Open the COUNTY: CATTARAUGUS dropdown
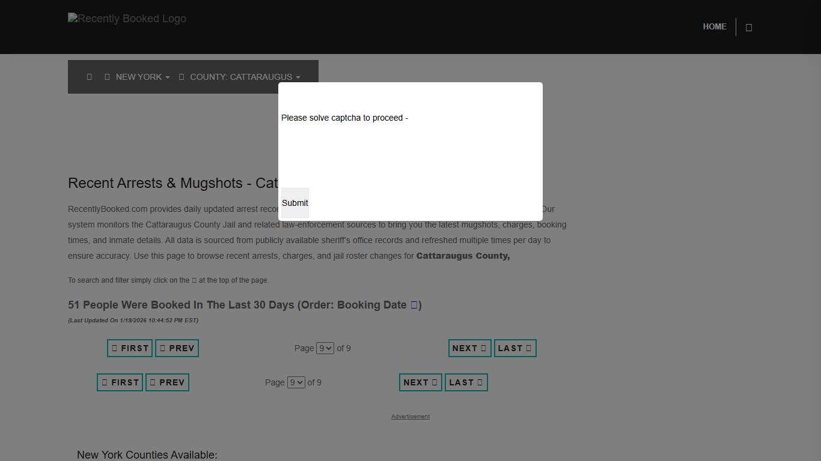 coord(240,77)
